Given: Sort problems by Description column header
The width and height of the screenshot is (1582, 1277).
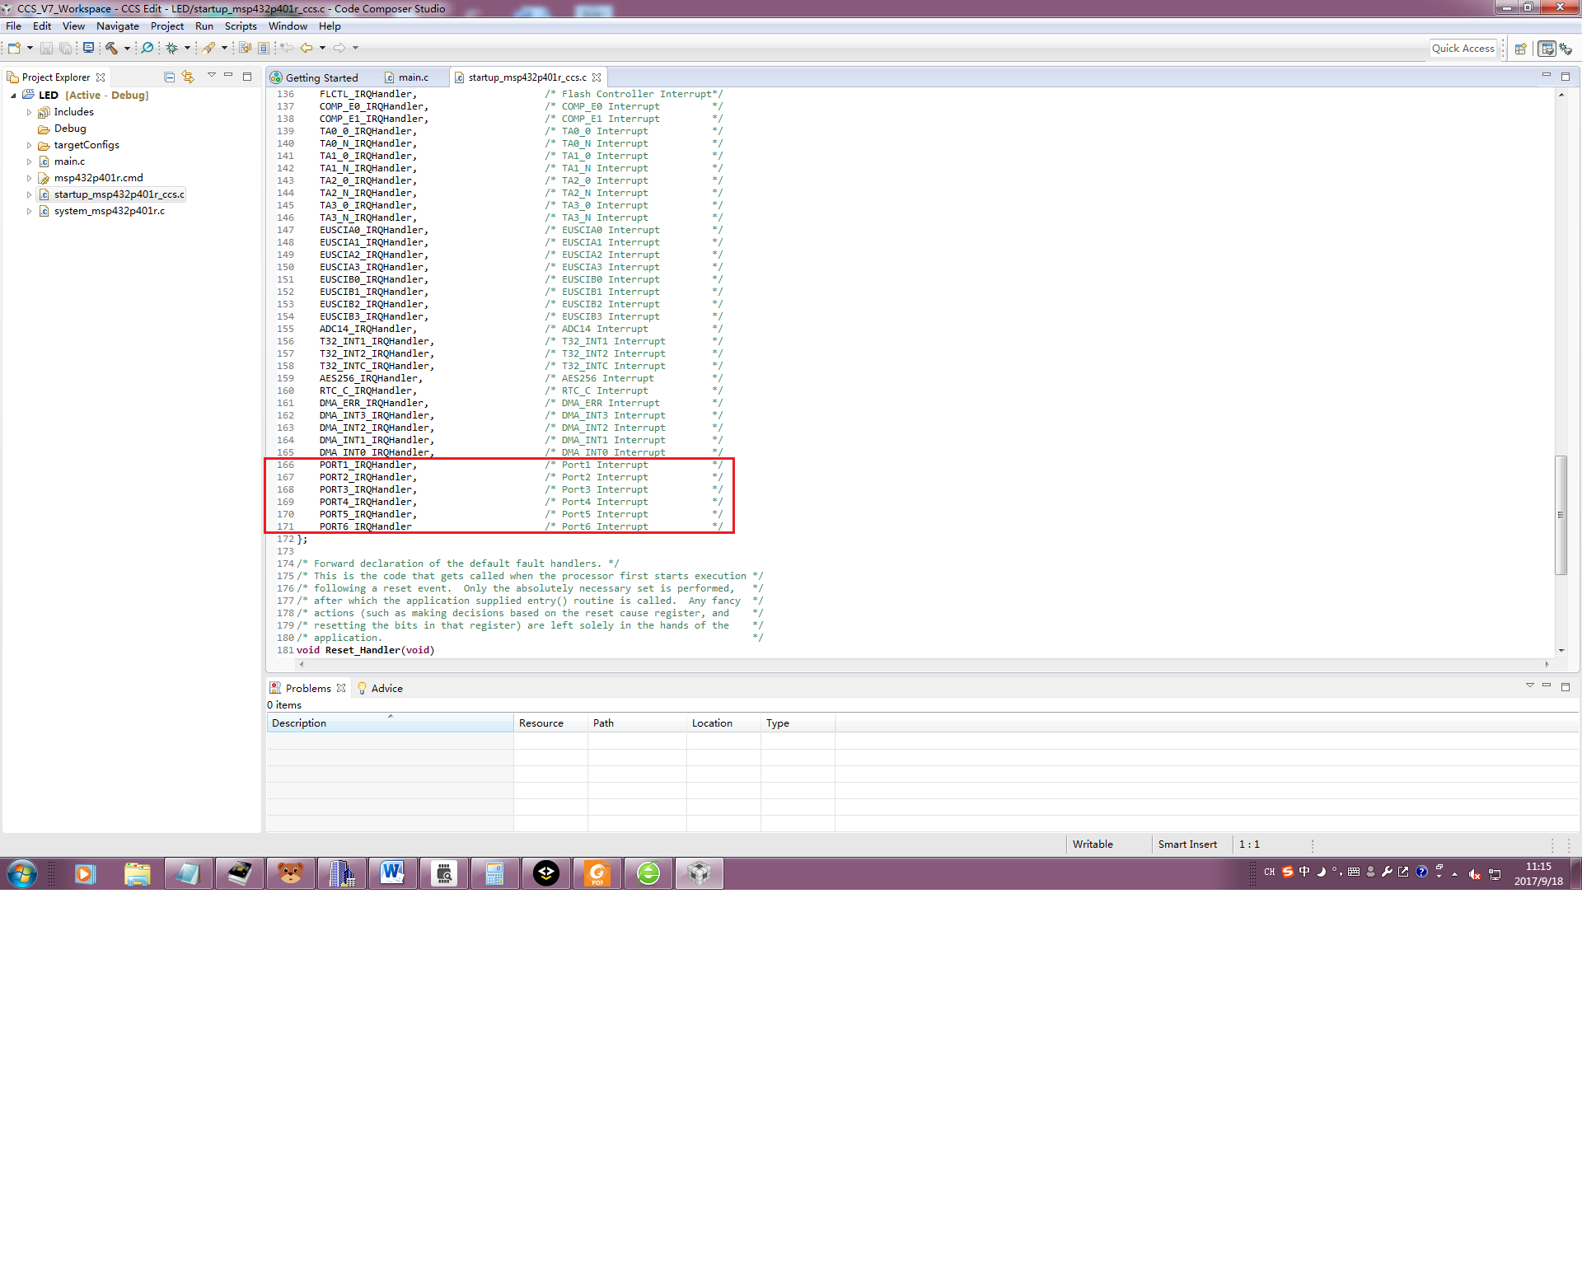Looking at the screenshot, I should pyautogui.click(x=389, y=723).
